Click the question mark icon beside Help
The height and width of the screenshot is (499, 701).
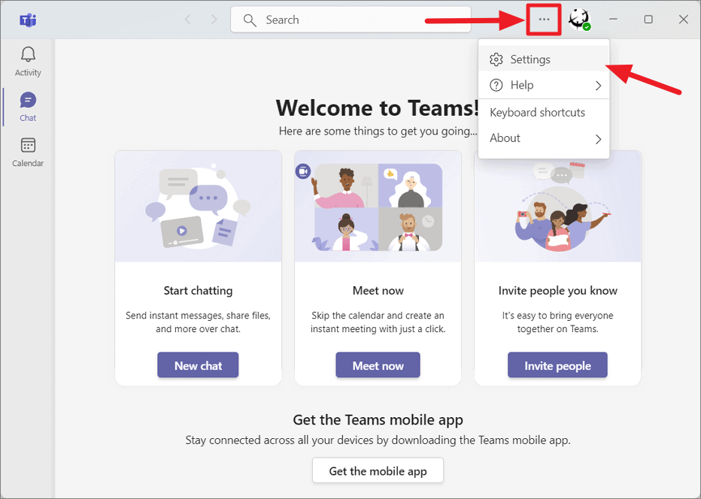click(496, 85)
